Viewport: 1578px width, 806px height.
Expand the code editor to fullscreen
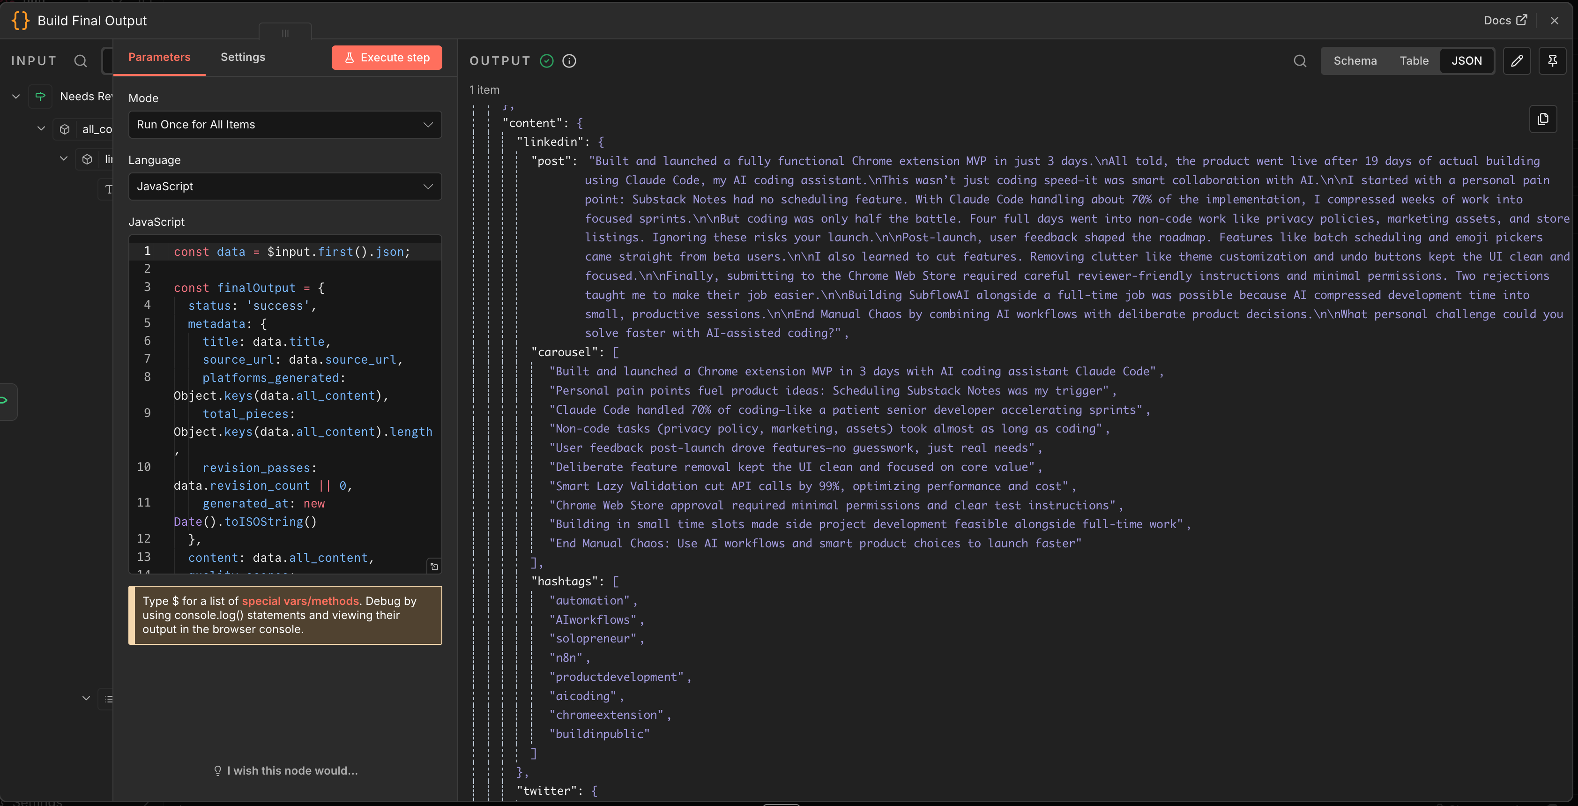tap(434, 567)
